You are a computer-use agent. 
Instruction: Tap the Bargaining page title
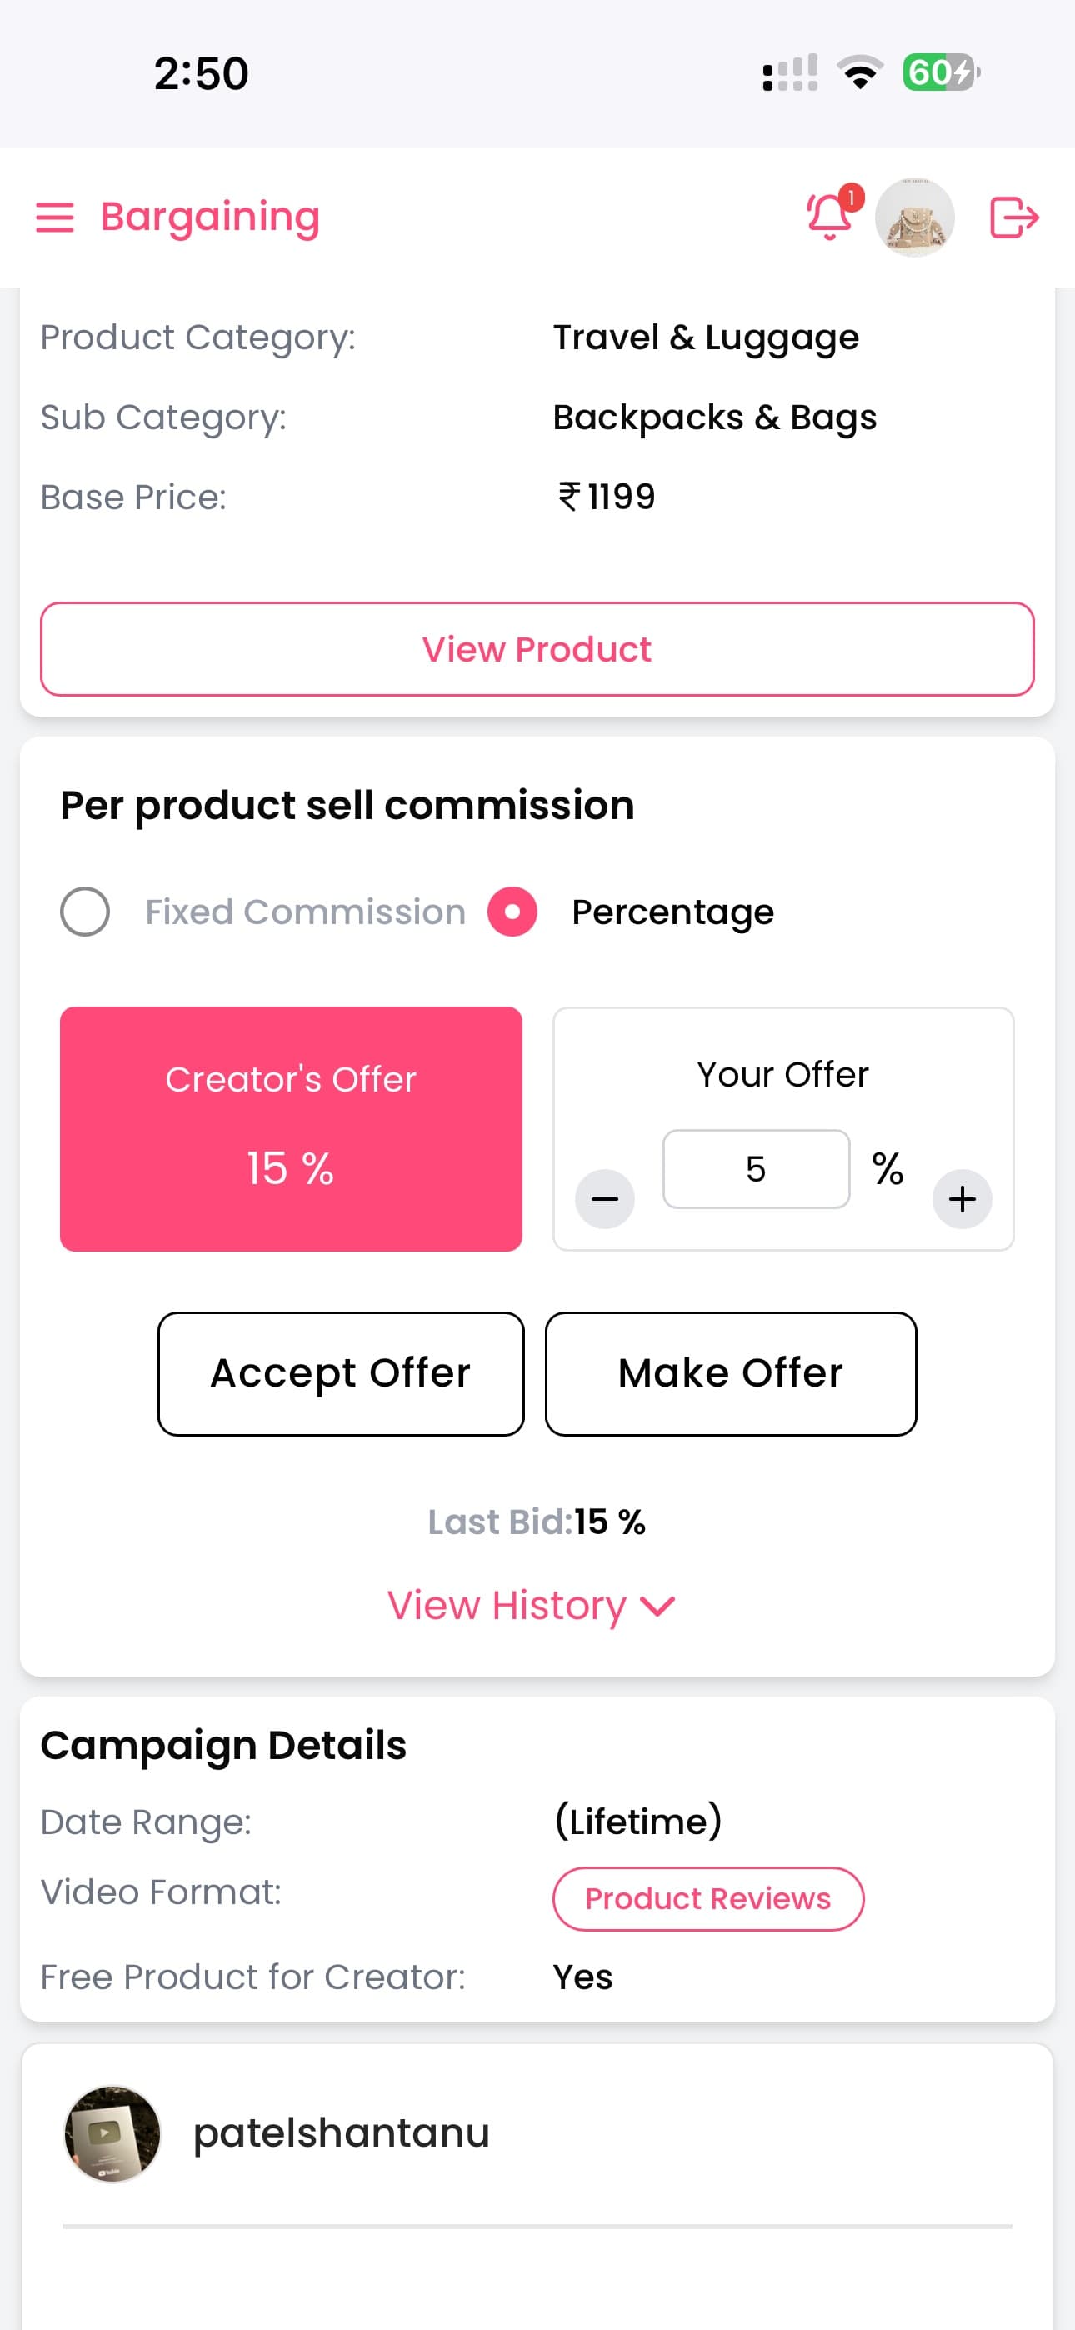210,218
